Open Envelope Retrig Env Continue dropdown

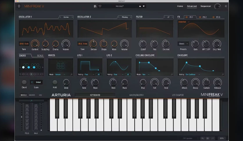193,75
